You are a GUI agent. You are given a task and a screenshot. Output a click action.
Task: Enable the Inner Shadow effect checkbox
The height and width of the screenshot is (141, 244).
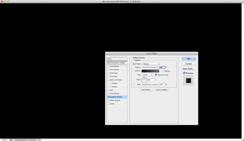point(109,70)
